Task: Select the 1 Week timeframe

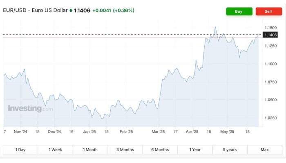Action: 55,150
